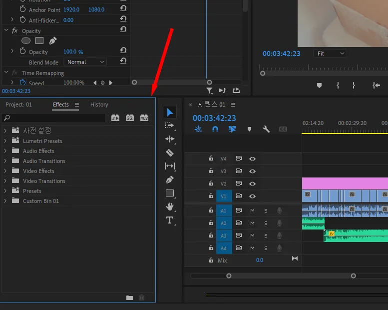This screenshot has height=310, width=388.
Task: Open the Blend Mode Normal dropdown
Action: pos(85,62)
